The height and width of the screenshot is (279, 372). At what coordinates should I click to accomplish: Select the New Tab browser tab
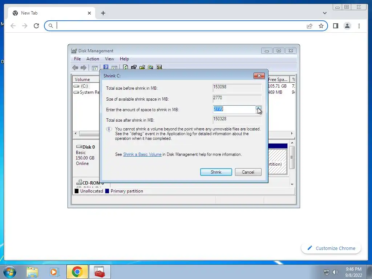click(52, 13)
